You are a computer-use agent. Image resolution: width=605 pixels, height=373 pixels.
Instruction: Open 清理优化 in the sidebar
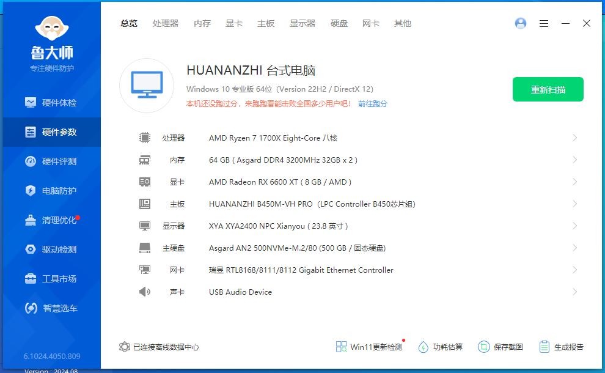pyautogui.click(x=51, y=220)
